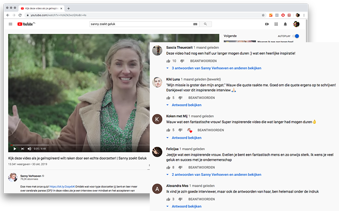
Task: Open Sanny Verhoeven channel name
Action: (31, 176)
